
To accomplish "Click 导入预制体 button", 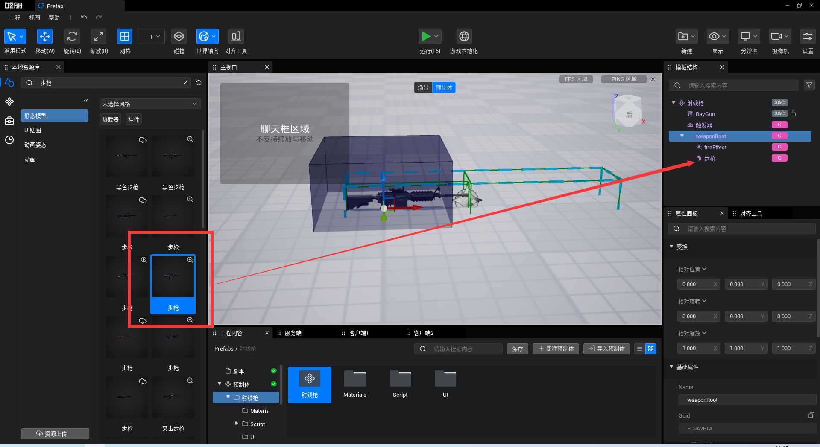I will point(607,349).
